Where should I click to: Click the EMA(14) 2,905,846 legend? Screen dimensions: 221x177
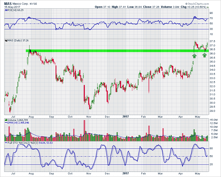tap(18, 123)
